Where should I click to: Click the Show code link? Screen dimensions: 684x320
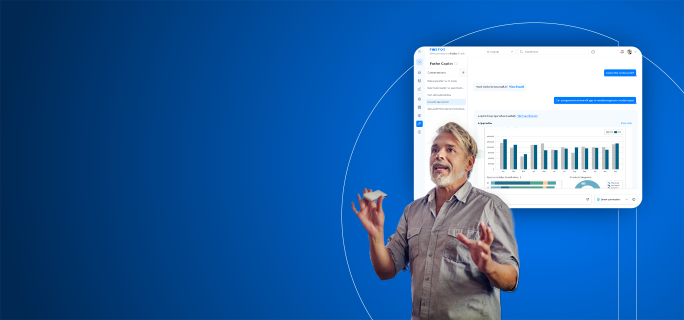click(x=626, y=123)
